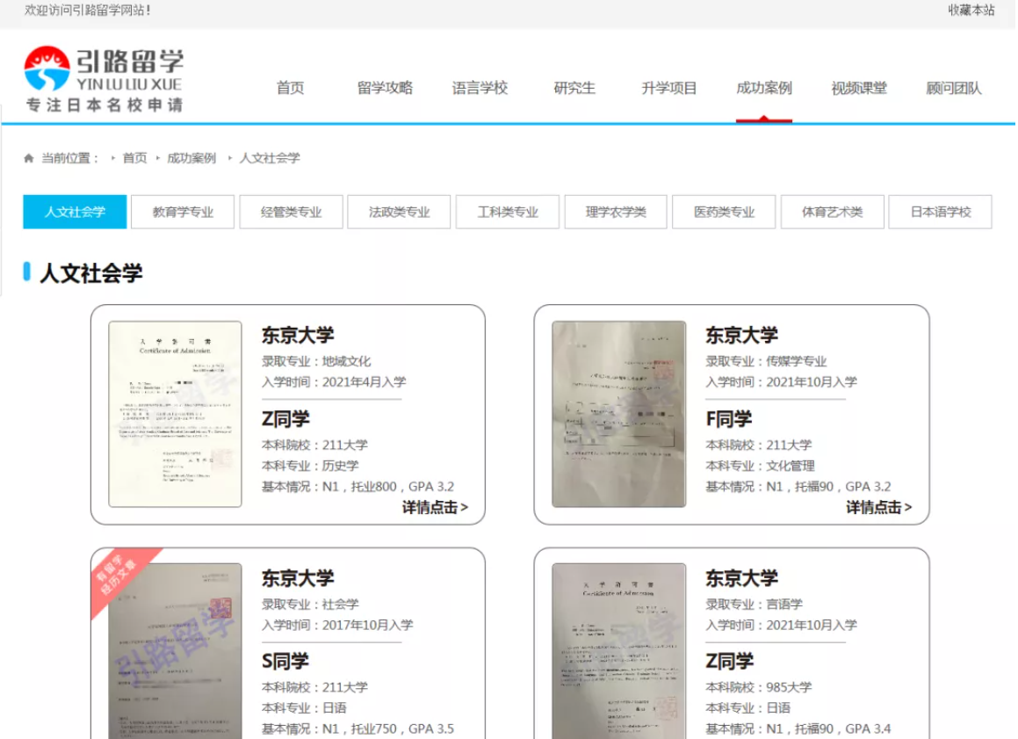
Task: Click 东京大学 title in the 地域文化 card
Action: coord(298,335)
